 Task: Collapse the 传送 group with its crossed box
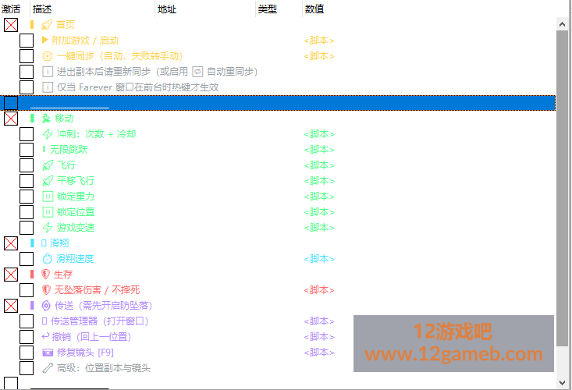point(11,306)
